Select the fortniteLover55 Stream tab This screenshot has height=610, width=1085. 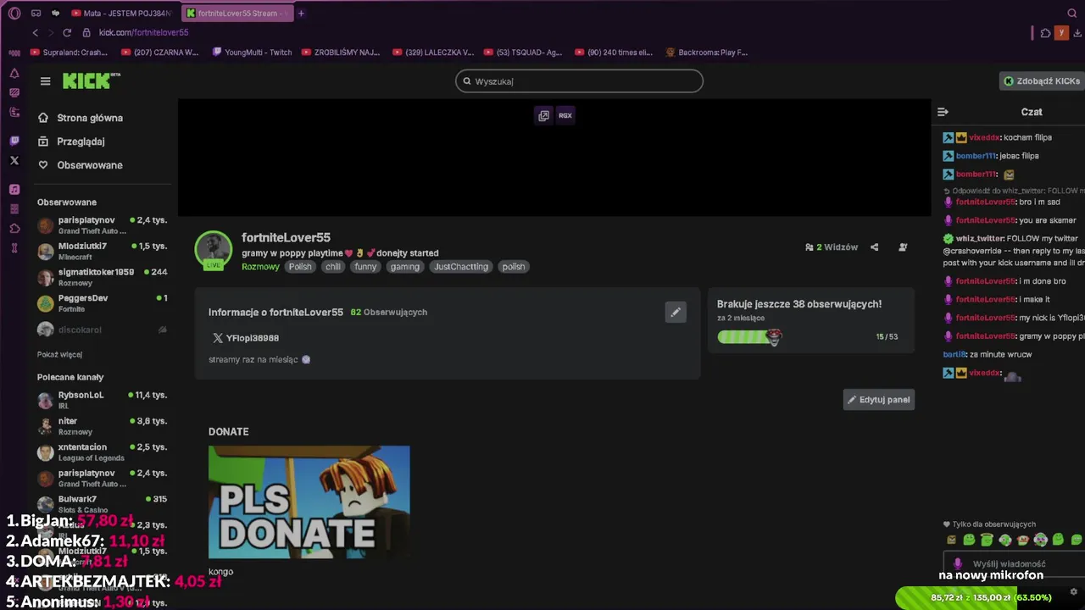(237, 13)
